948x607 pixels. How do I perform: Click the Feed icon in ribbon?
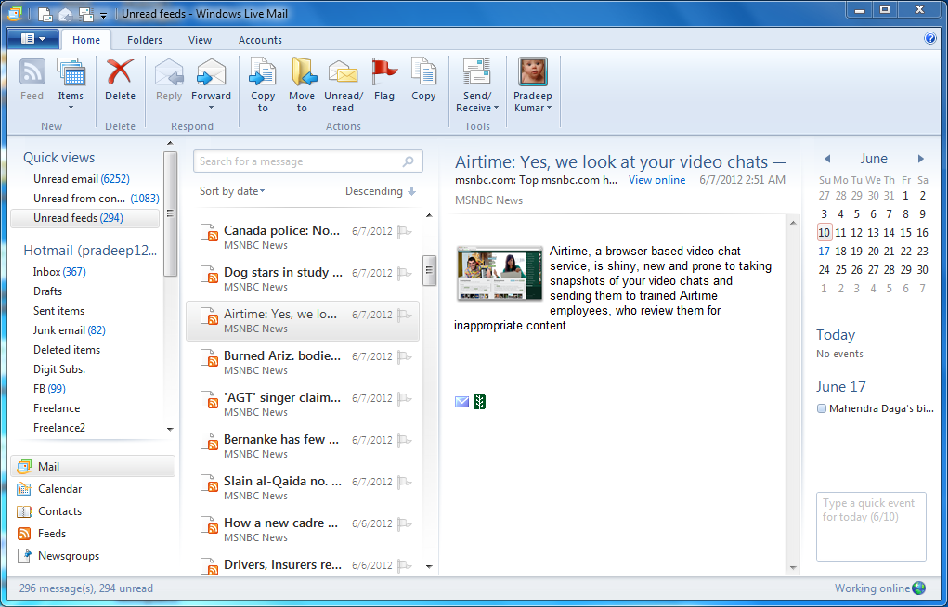pyautogui.click(x=32, y=73)
